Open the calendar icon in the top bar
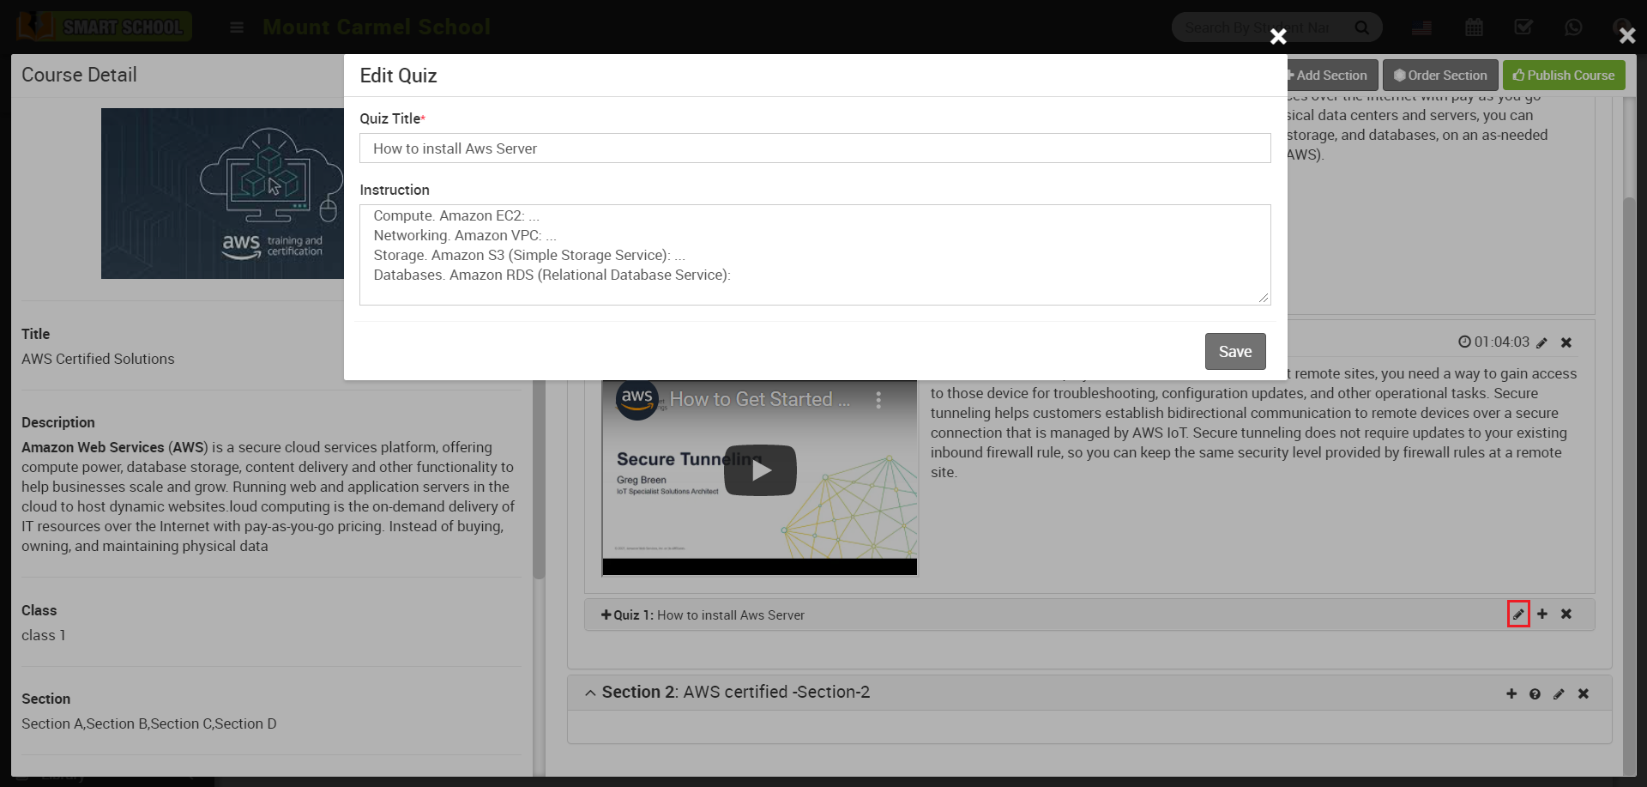The image size is (1647, 787). click(x=1474, y=27)
